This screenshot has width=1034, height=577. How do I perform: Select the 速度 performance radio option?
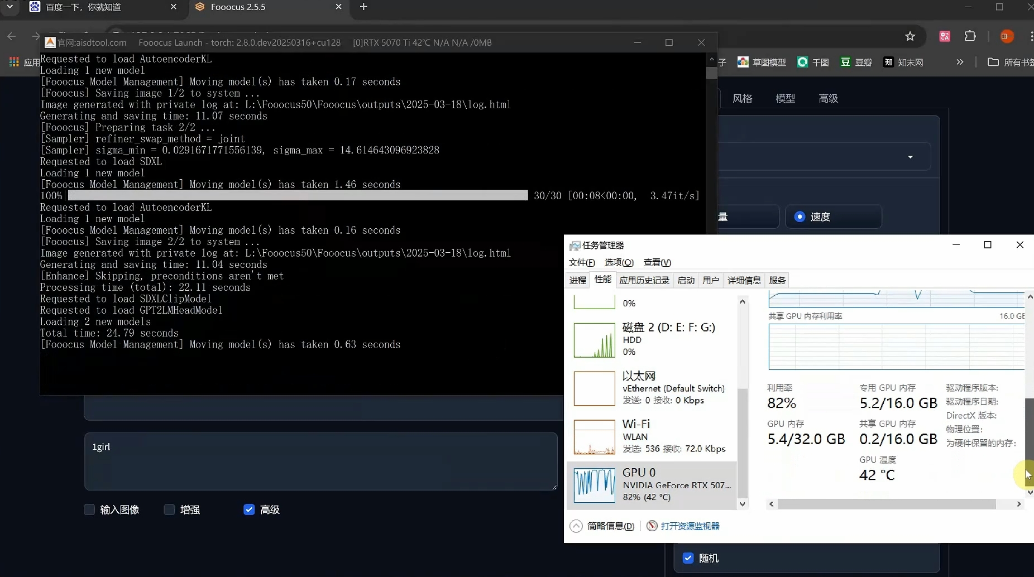800,217
